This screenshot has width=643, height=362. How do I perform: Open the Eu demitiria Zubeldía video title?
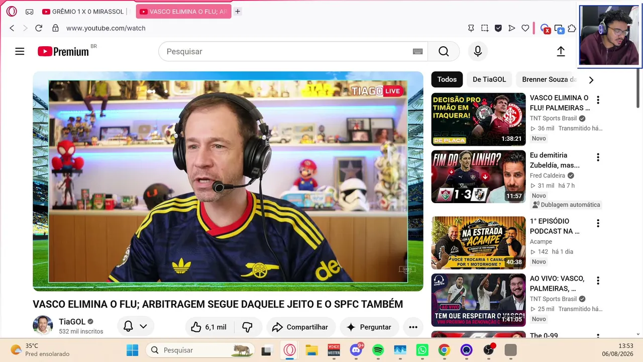pyautogui.click(x=555, y=160)
